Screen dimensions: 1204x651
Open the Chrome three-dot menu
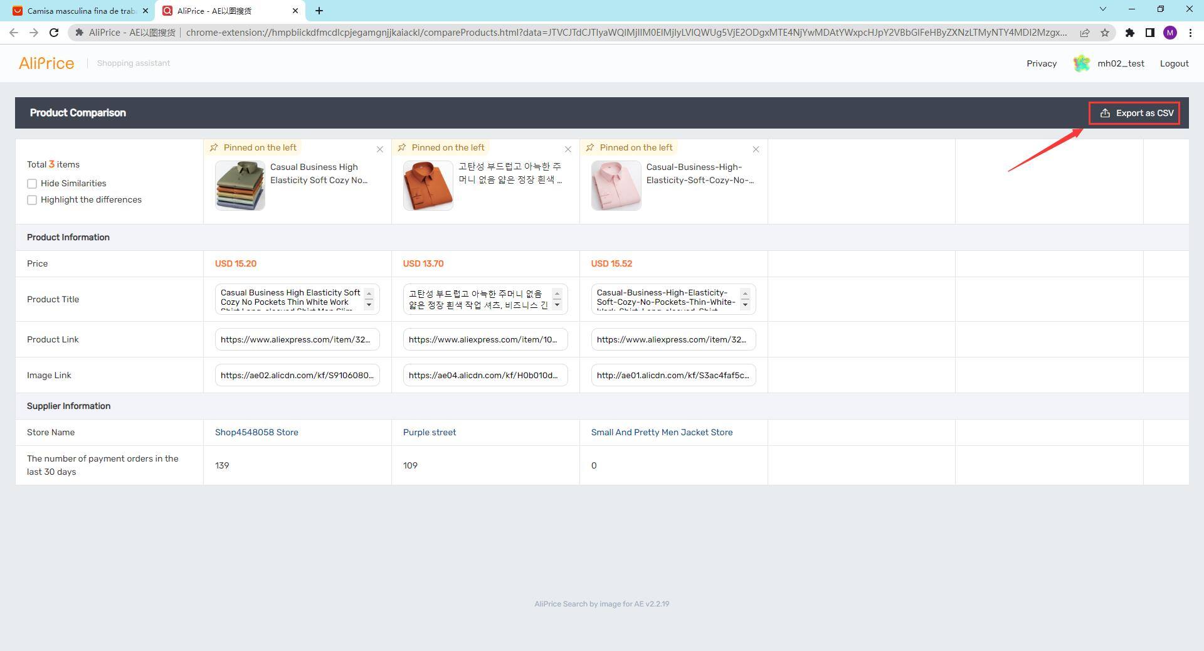pyautogui.click(x=1190, y=33)
